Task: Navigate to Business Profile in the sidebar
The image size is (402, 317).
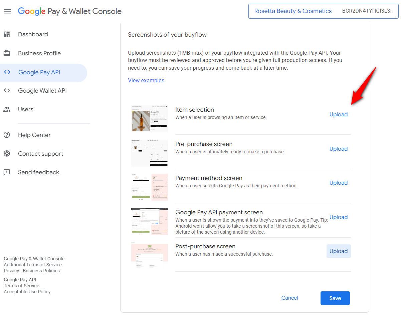Action: pos(39,53)
